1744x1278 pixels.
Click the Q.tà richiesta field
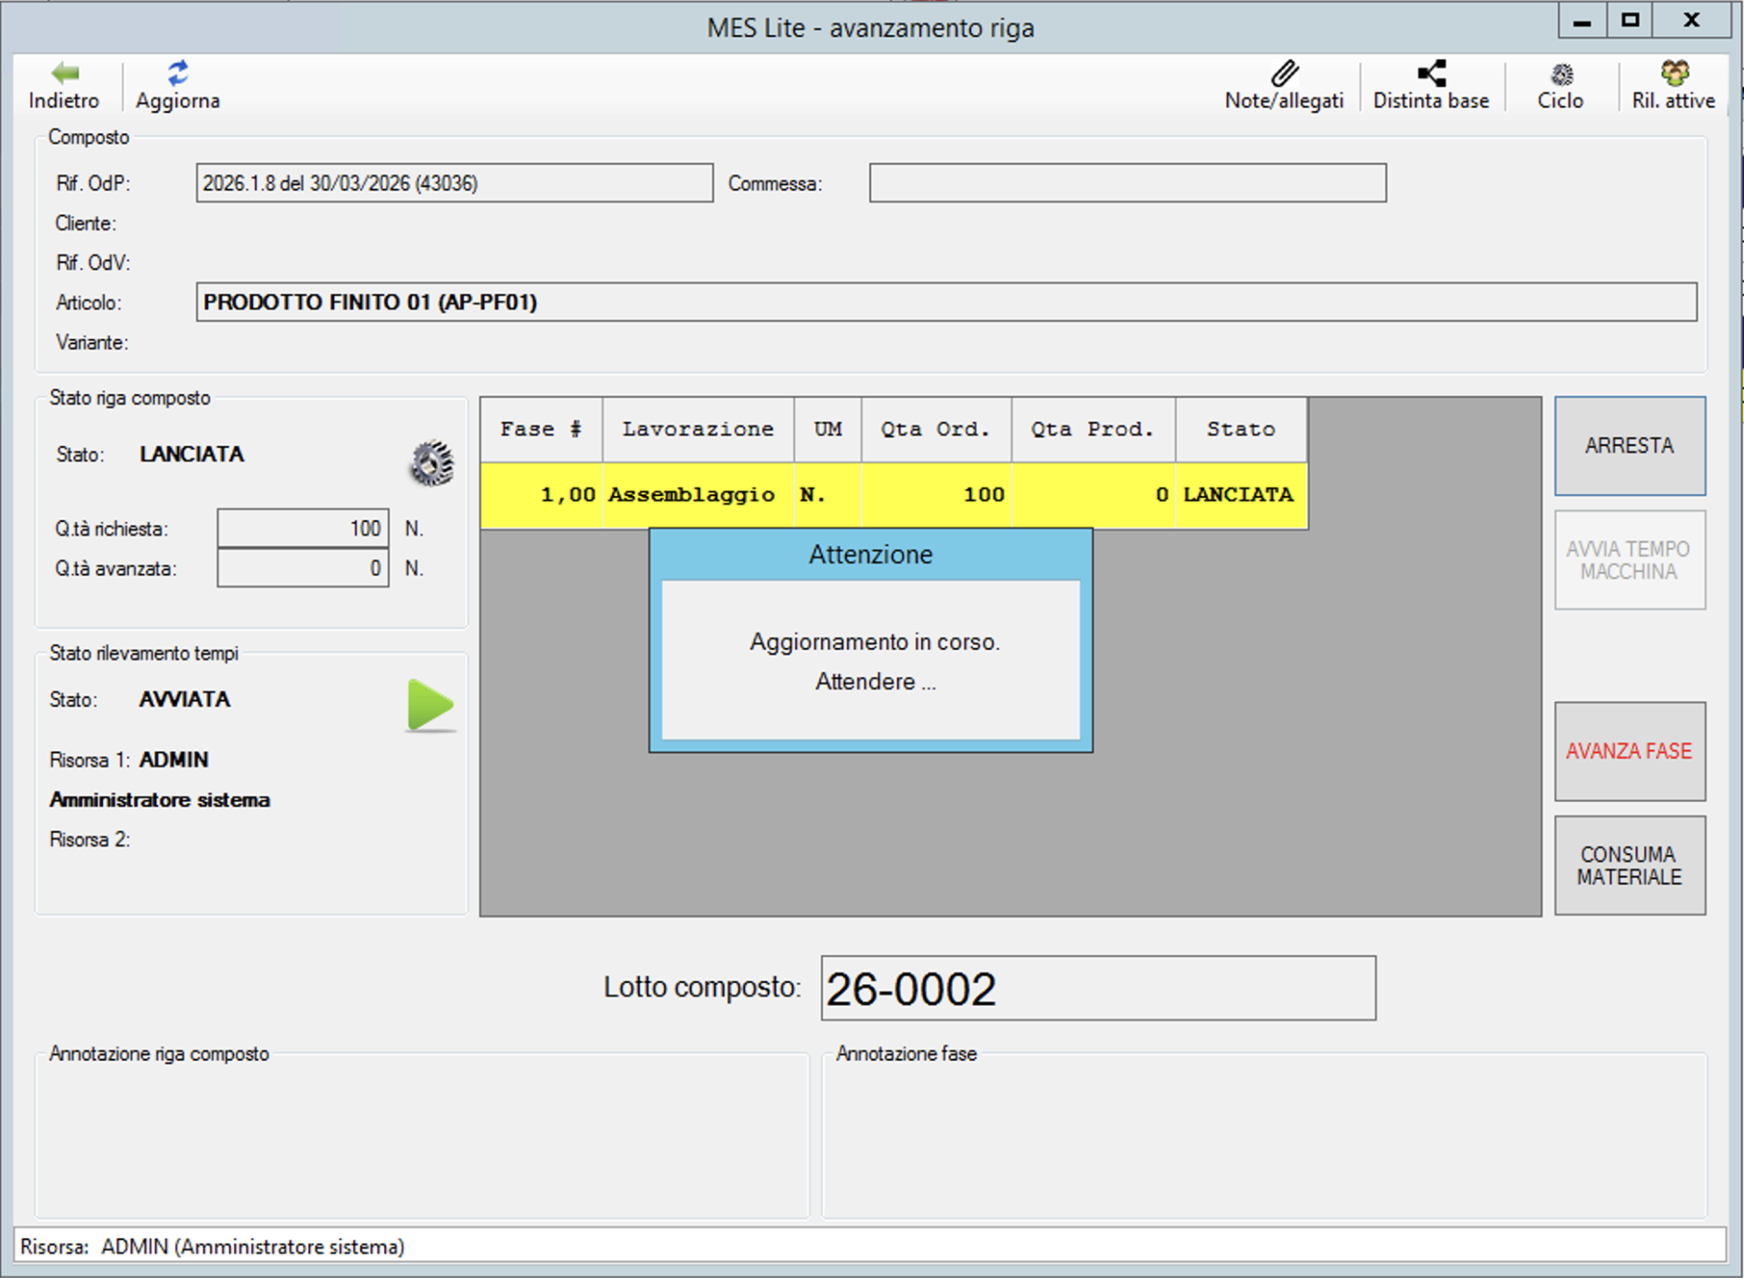pos(303,528)
